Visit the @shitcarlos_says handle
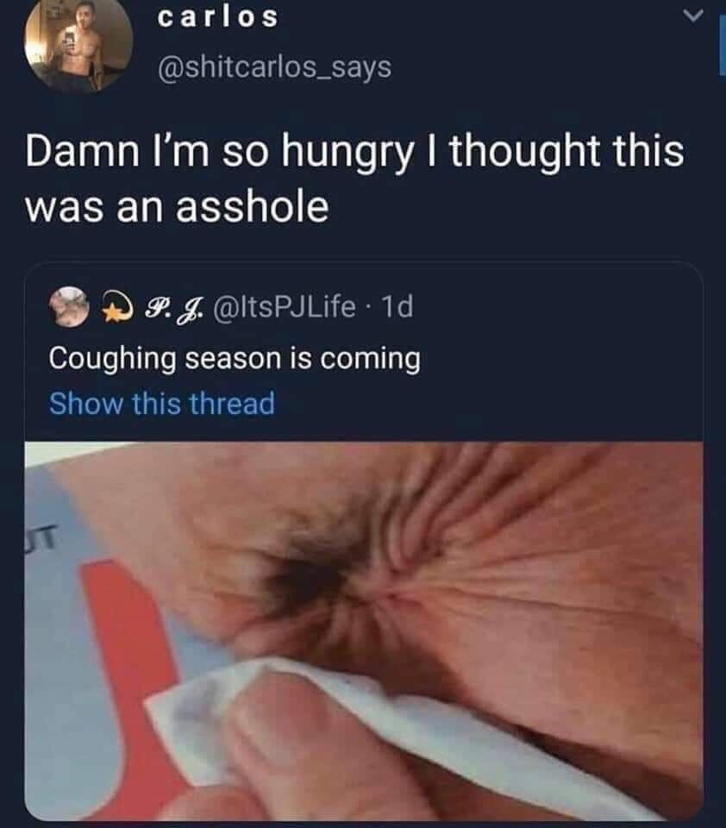Image resolution: width=726 pixels, height=828 pixels. click(x=274, y=68)
